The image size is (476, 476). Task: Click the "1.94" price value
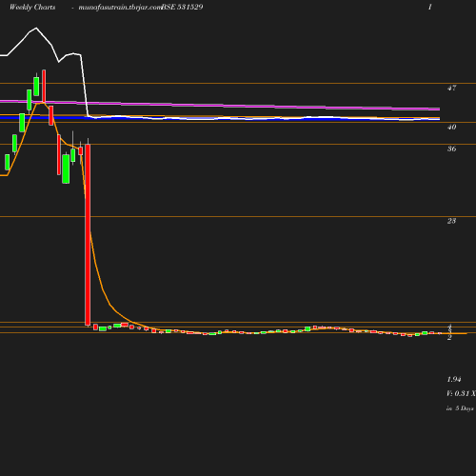point(454,379)
